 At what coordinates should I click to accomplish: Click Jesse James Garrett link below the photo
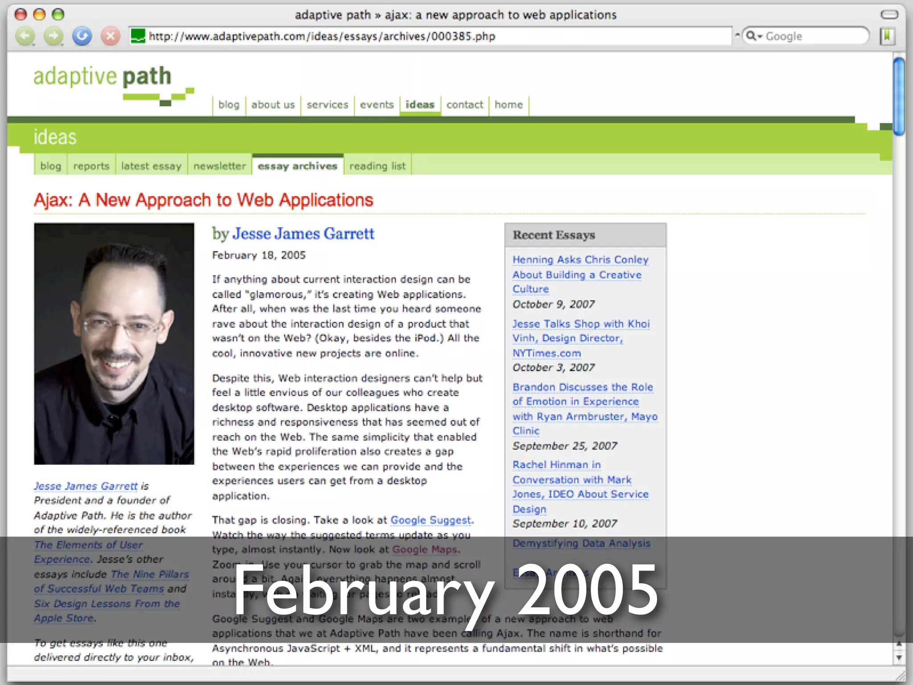[86, 486]
